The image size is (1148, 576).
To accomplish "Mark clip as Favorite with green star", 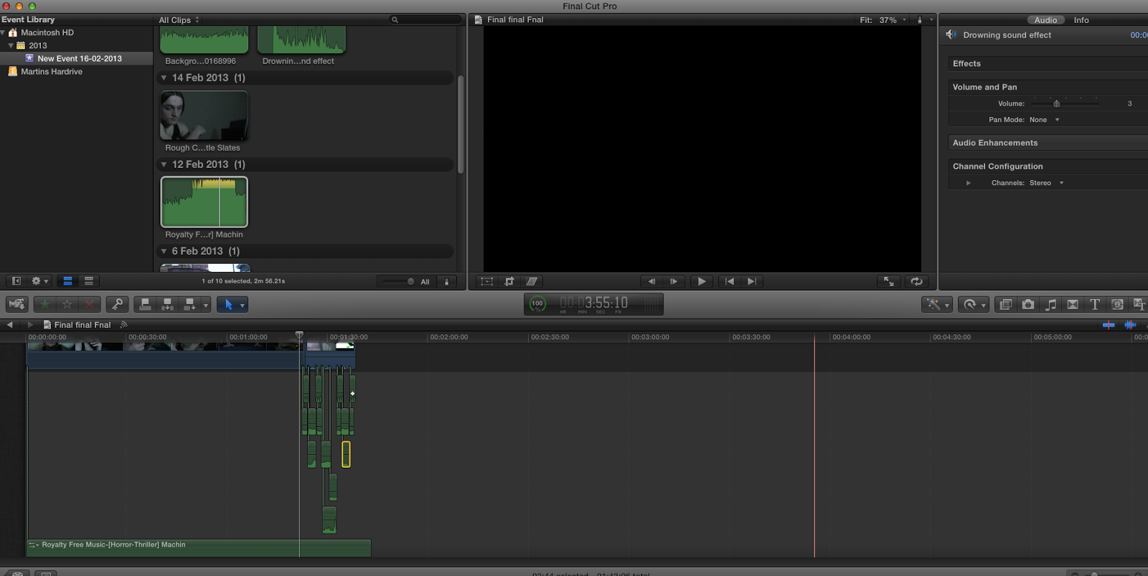I will click(45, 304).
